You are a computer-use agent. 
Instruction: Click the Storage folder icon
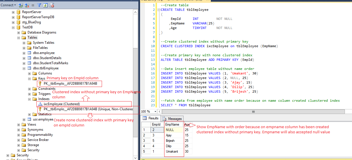24,145
